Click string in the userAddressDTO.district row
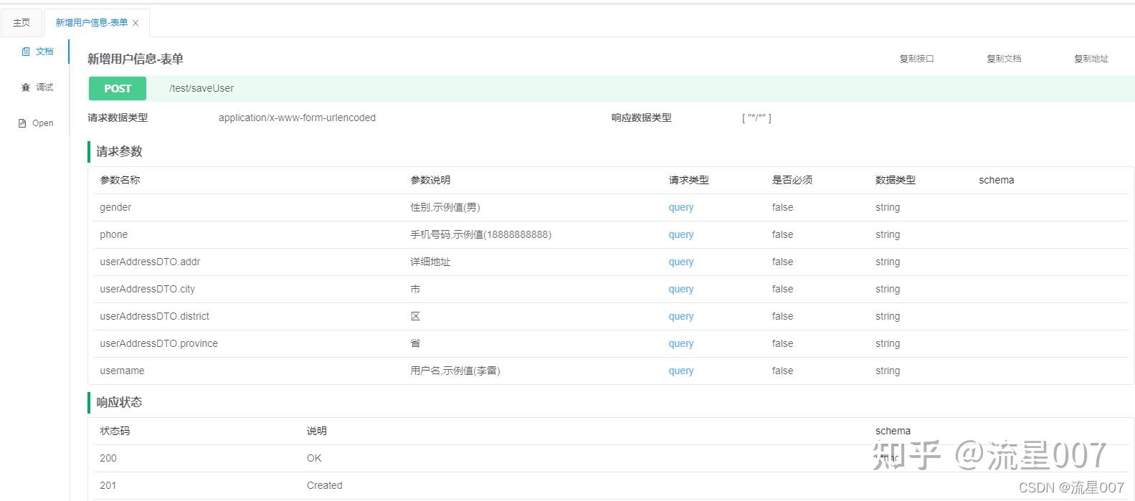This screenshot has width=1135, height=501. [888, 316]
